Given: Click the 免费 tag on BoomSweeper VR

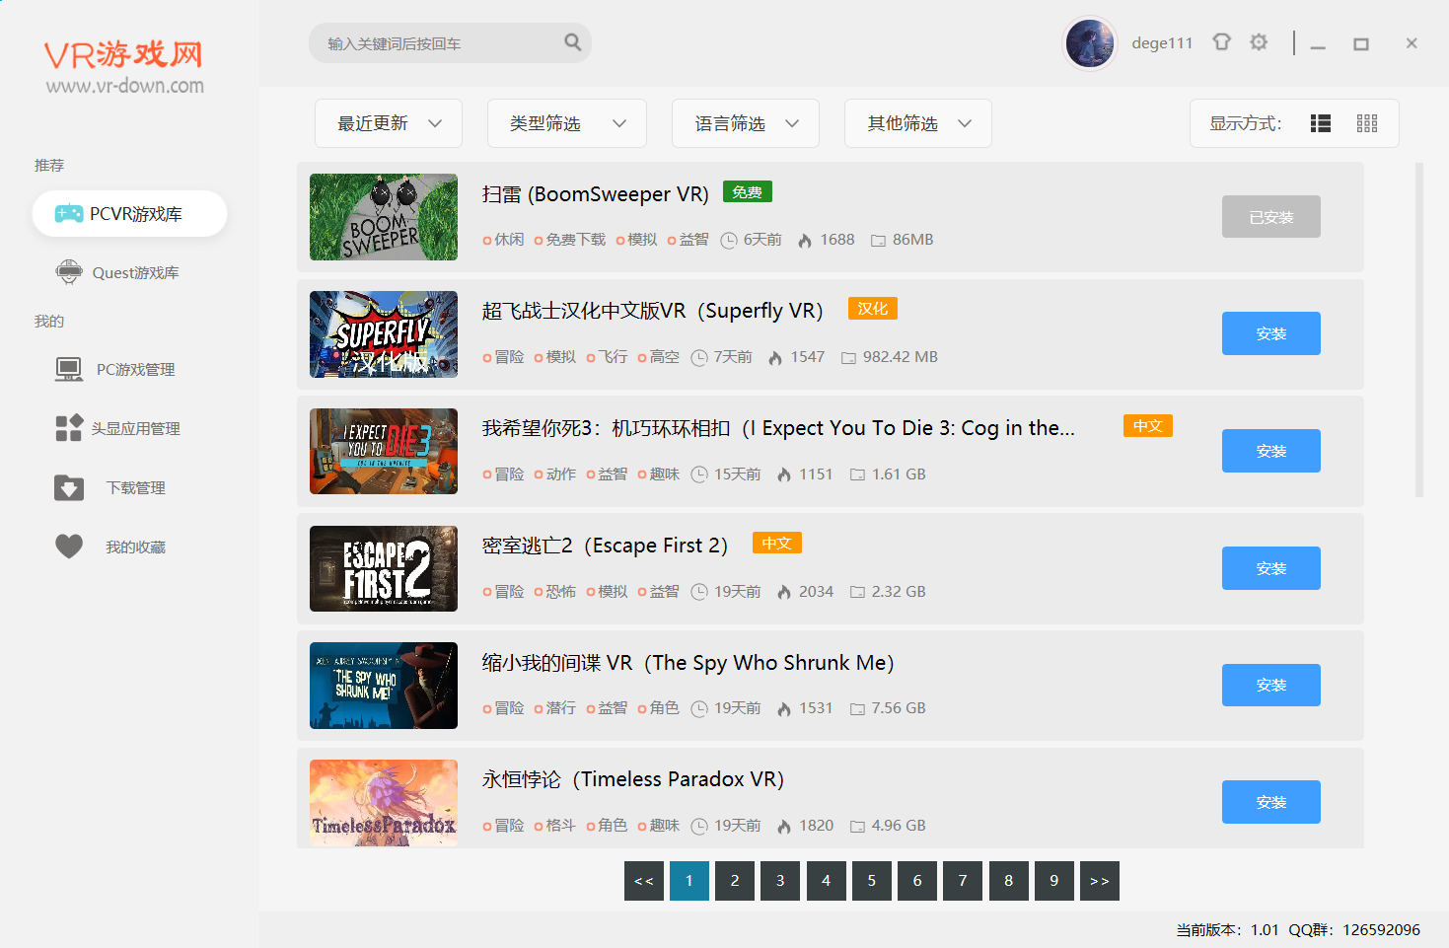Looking at the screenshot, I should click(748, 191).
